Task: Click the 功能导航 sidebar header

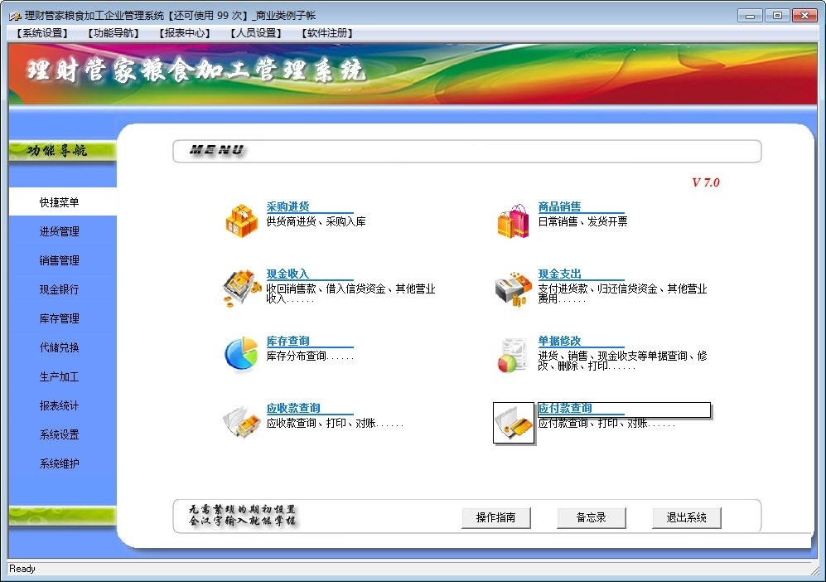Action: [62, 151]
